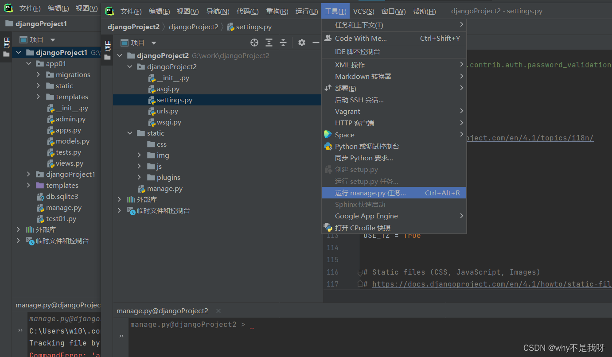This screenshot has width=612, height=357.
Task: Expand templates folder under djangoProject1 root
Action: coord(29,186)
